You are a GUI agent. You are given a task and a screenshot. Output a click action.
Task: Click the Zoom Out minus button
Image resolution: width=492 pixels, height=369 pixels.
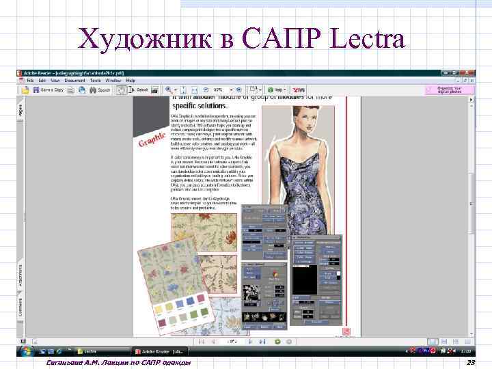coord(206,90)
